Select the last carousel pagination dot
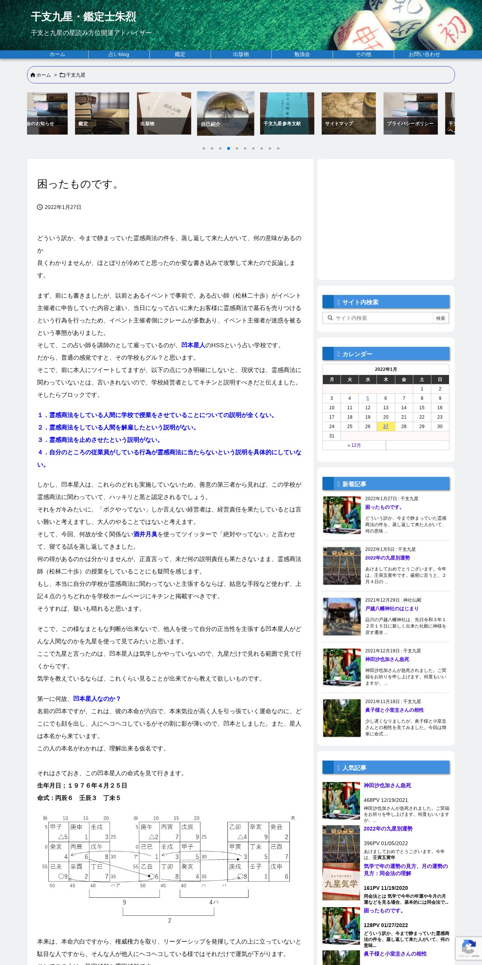 [278, 148]
